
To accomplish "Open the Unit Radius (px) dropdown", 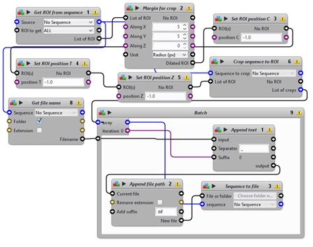I will 170,55.
